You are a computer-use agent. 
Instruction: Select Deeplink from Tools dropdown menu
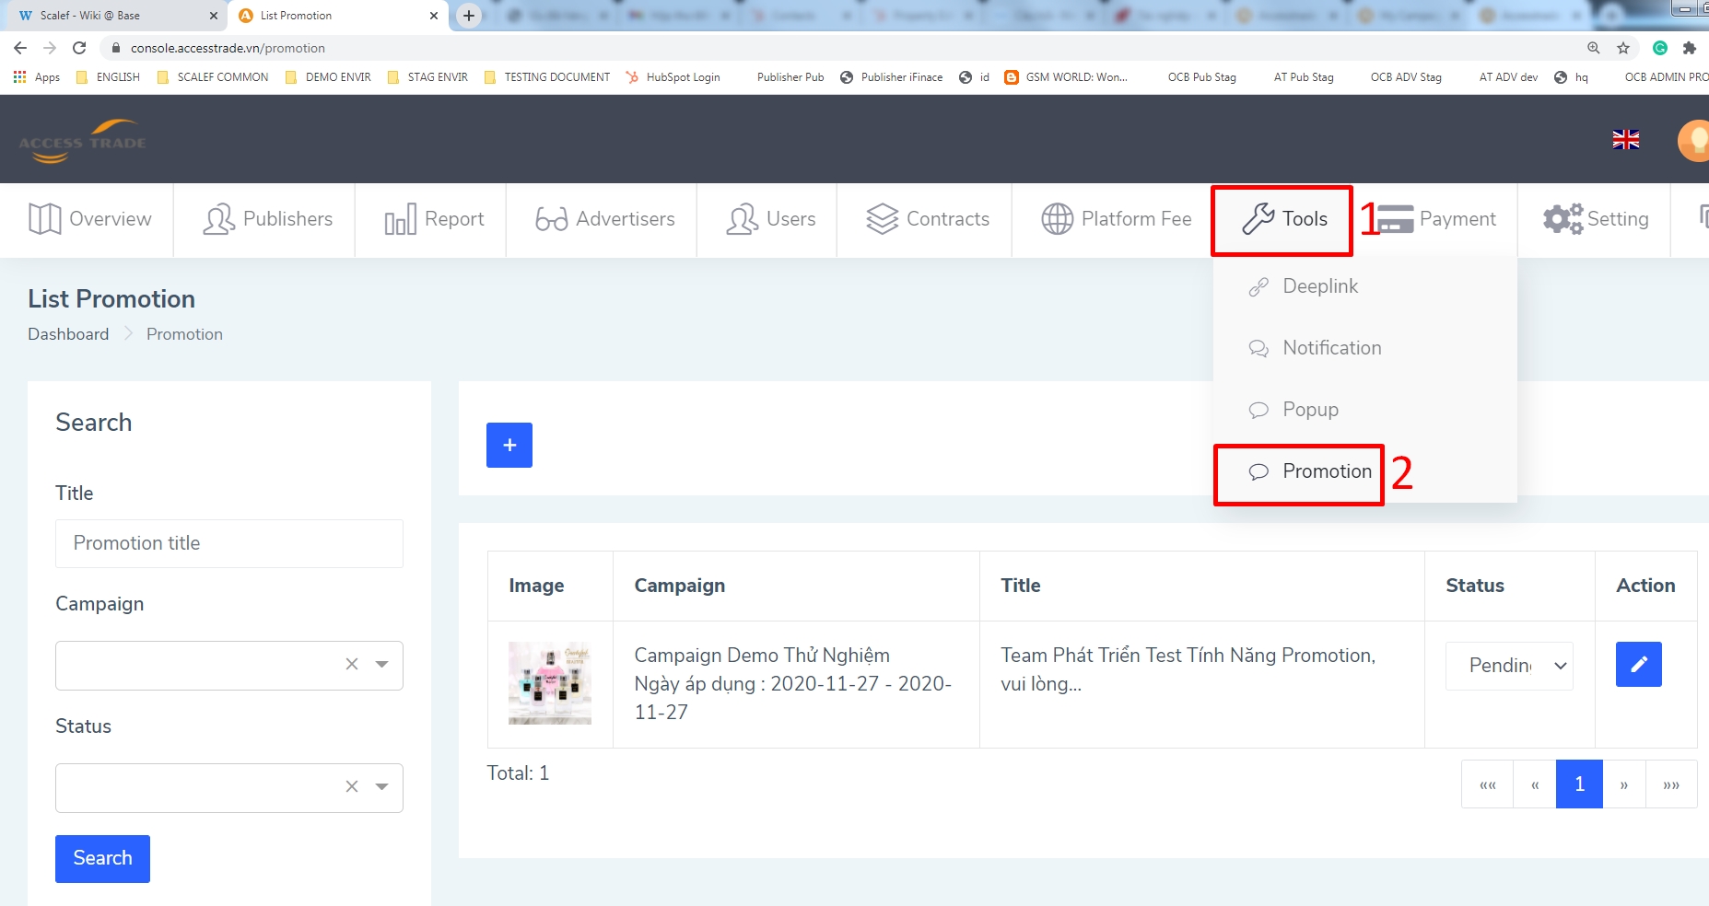pyautogui.click(x=1319, y=286)
